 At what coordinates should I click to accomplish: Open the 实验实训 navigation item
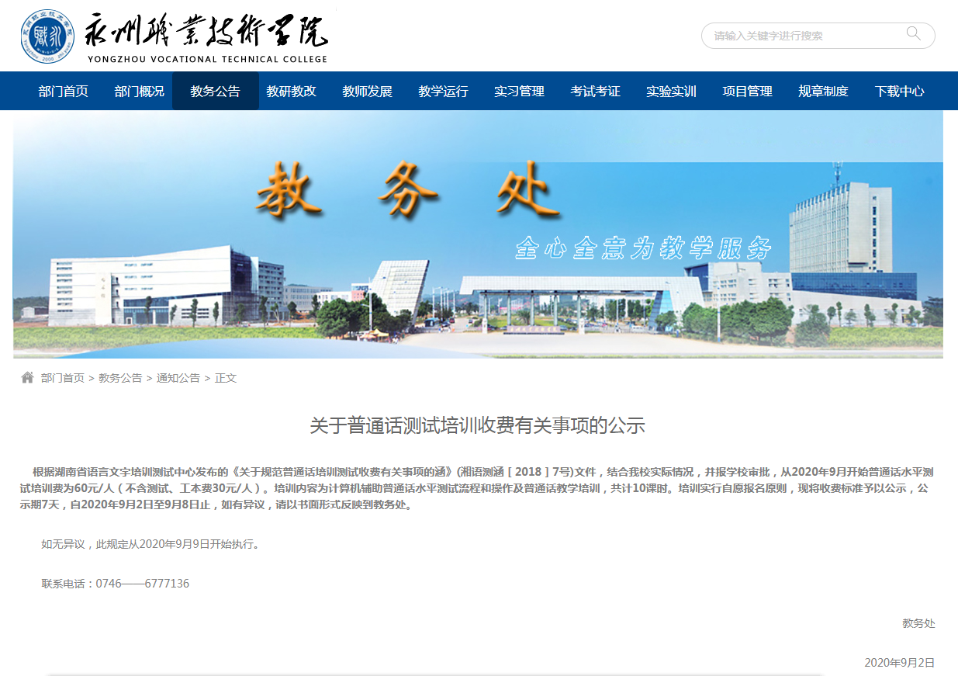[672, 91]
